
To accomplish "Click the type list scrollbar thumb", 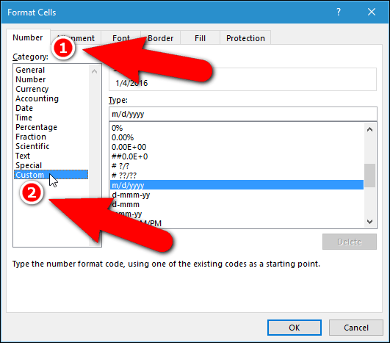I will tap(370, 176).
